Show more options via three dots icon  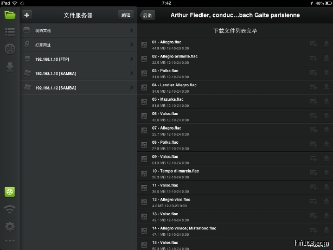(x=10, y=240)
